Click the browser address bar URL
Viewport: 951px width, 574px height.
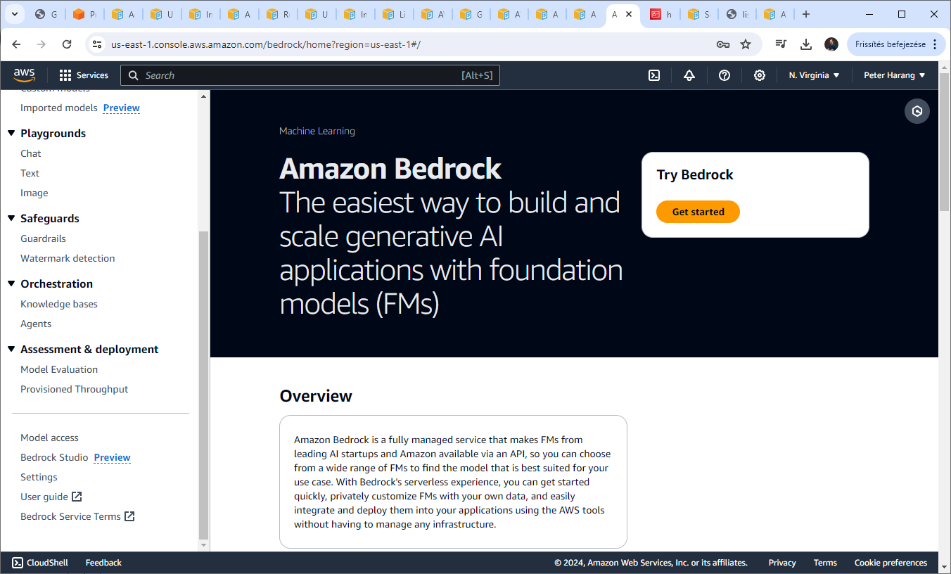[x=266, y=44]
